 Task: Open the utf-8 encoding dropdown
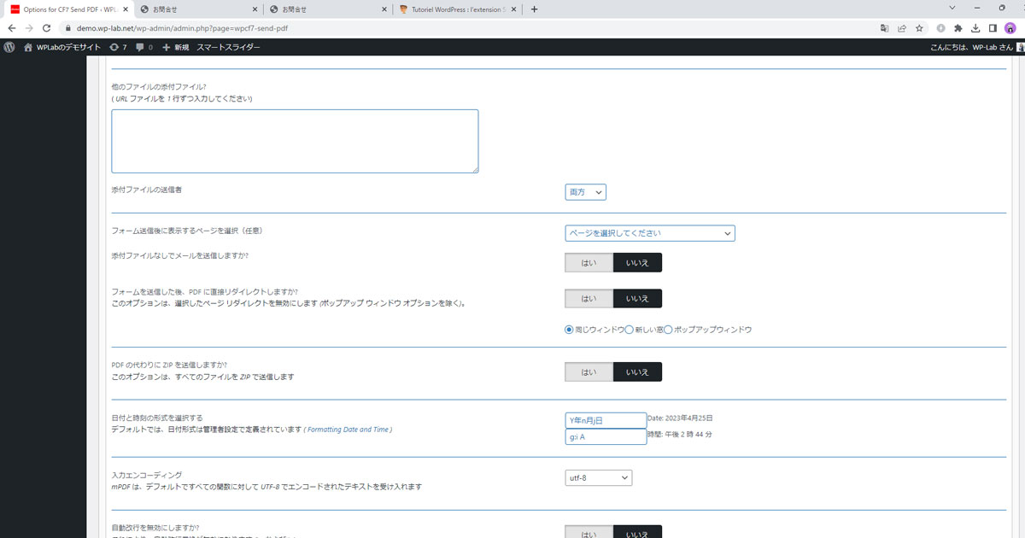pyautogui.click(x=598, y=477)
